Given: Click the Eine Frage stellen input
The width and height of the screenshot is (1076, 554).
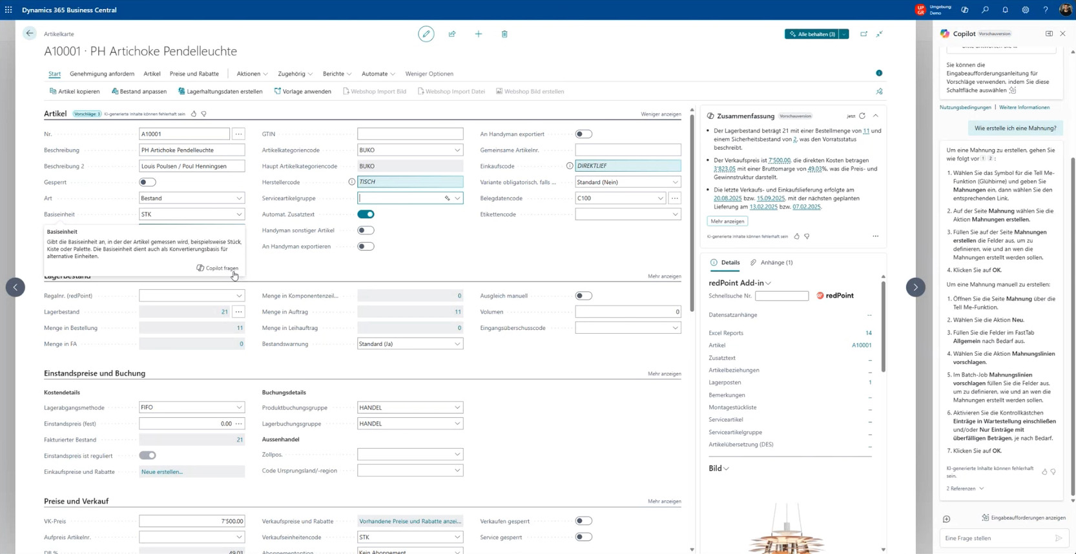Looking at the screenshot, I should [x=995, y=538].
